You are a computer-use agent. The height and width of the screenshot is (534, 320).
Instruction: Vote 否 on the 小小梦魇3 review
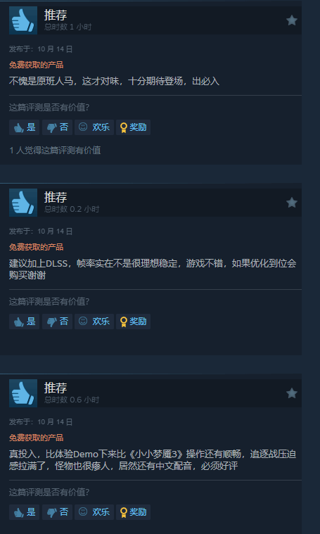point(57,512)
